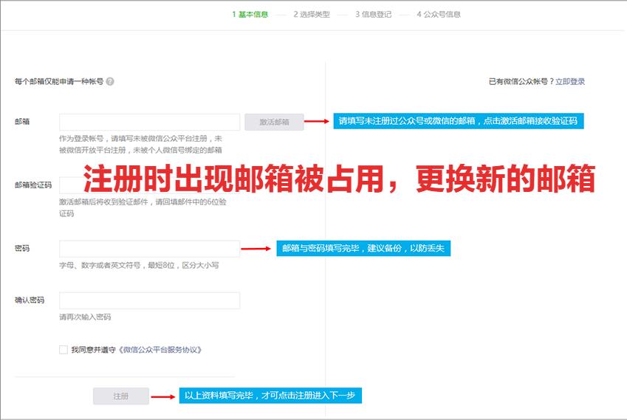627x420 pixels.
Task: Click the red arrow beside the password field
Action: [256, 249]
